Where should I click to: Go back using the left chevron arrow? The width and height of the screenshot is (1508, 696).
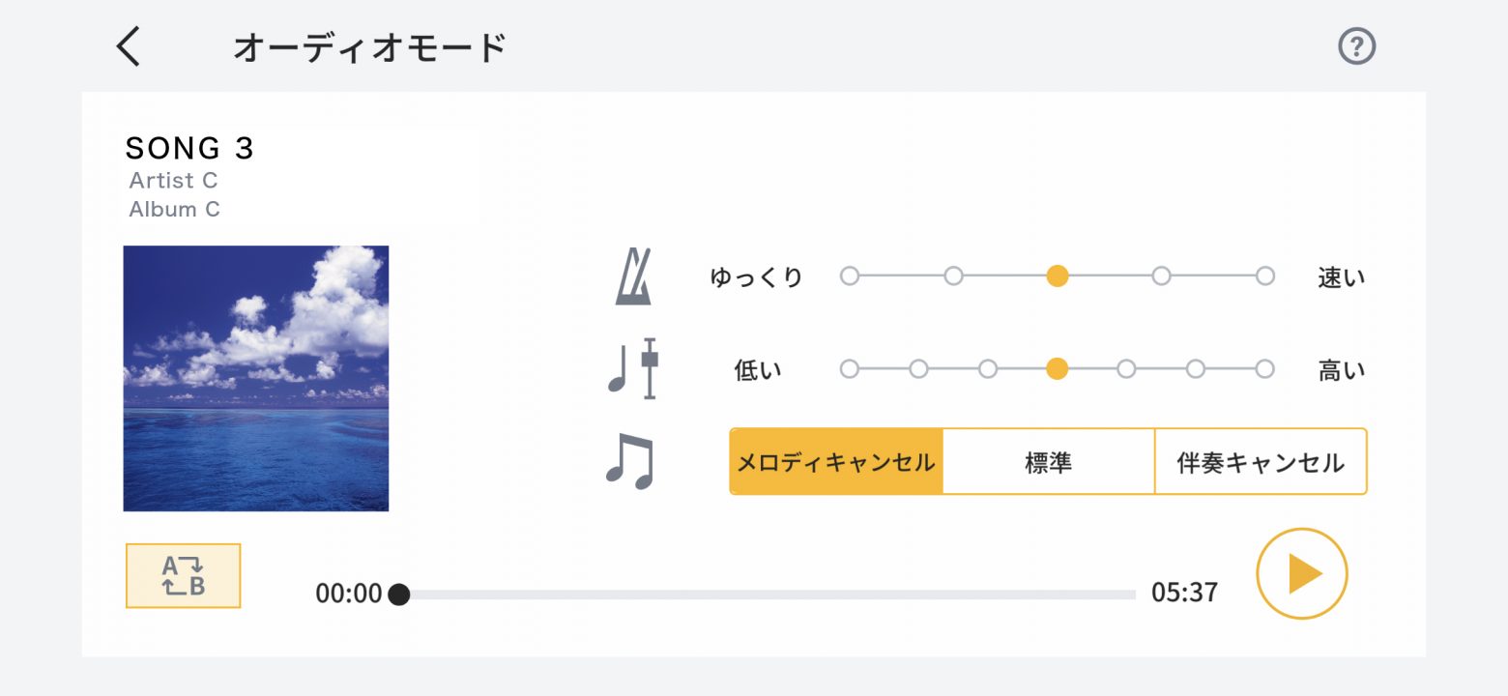click(x=129, y=45)
